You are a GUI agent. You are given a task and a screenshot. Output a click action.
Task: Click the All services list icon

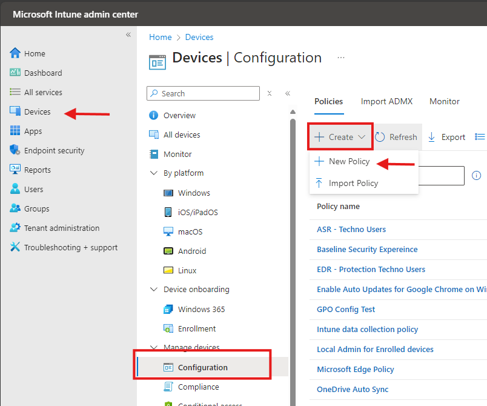[15, 92]
